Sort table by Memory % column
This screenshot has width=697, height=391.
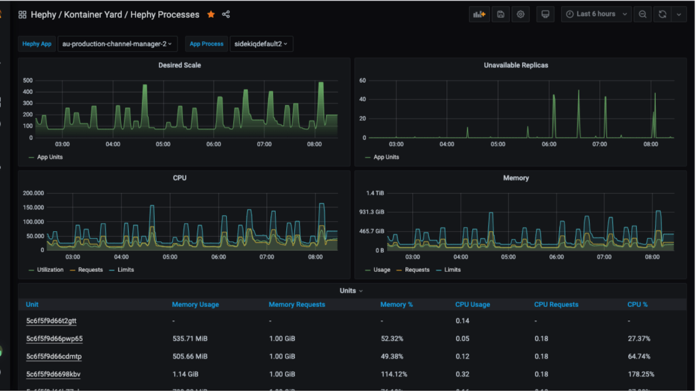(396, 305)
